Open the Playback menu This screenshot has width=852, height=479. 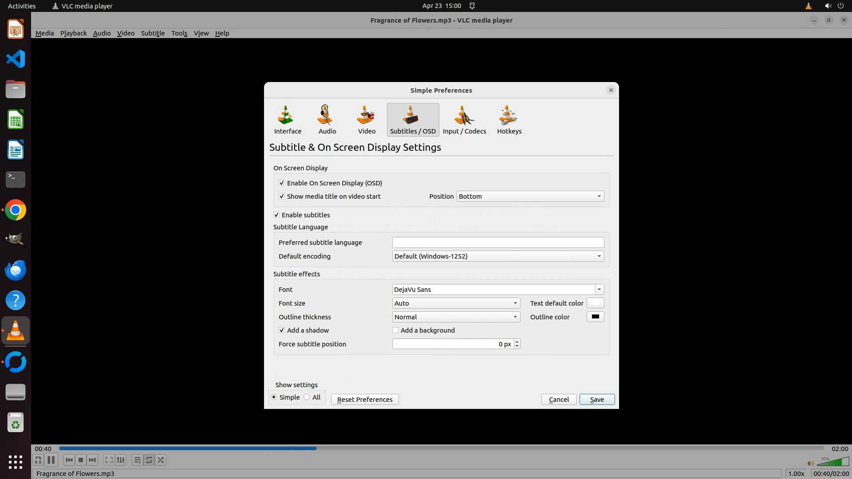coord(73,33)
